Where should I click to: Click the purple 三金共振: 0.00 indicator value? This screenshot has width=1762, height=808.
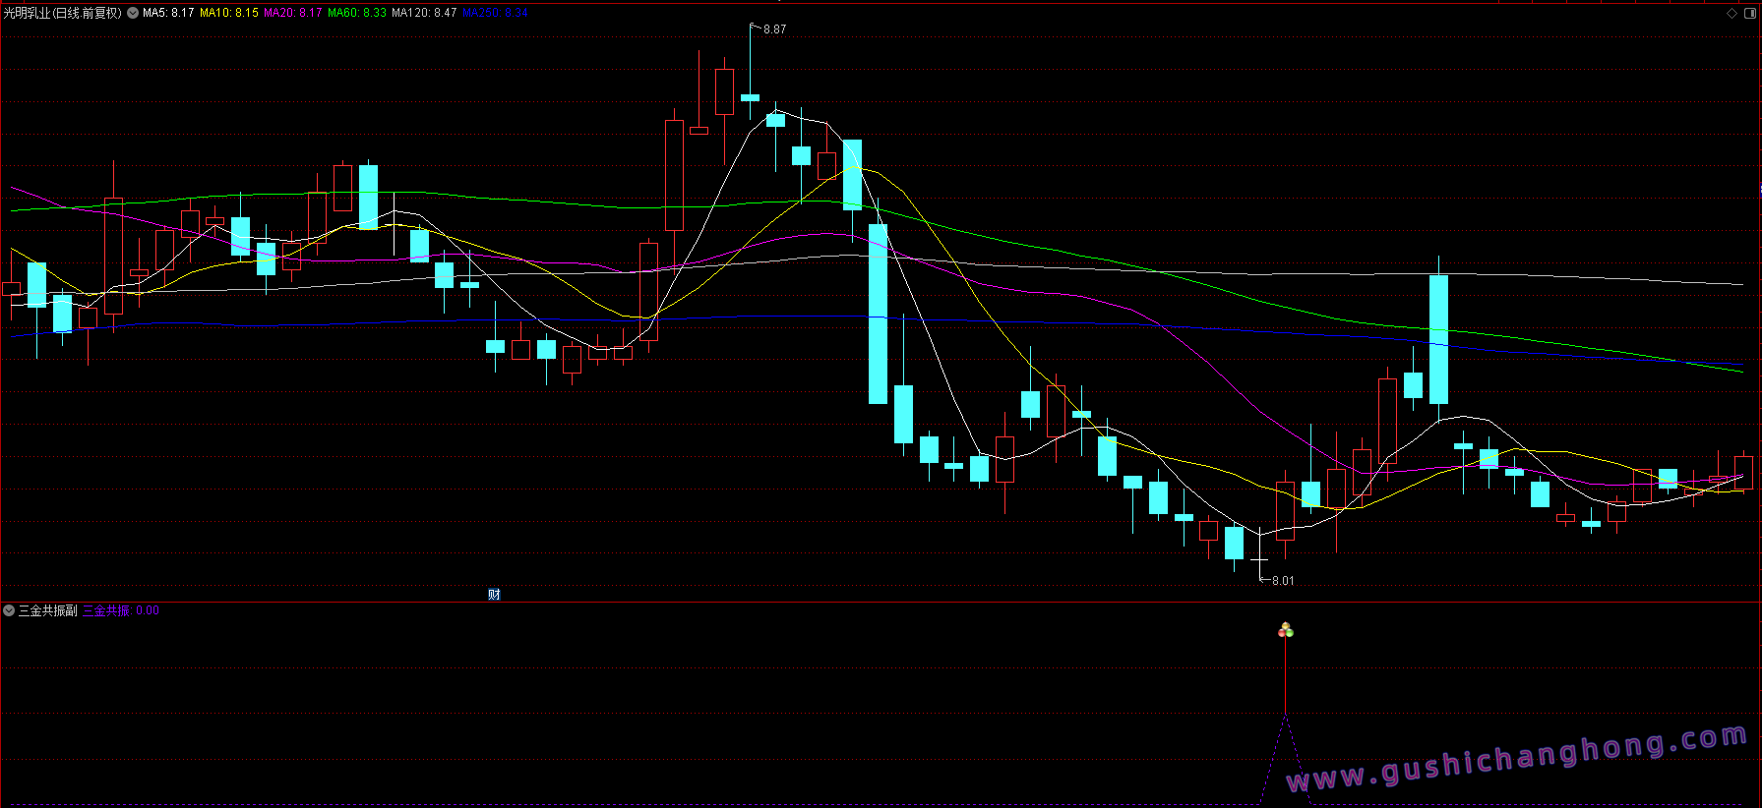(x=121, y=610)
